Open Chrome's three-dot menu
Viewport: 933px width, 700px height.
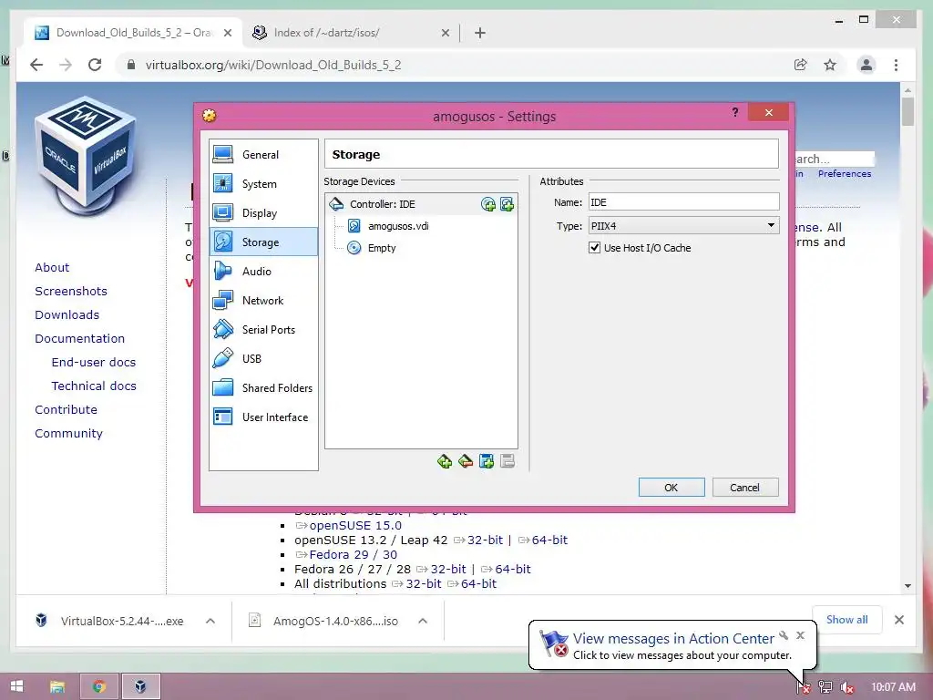[x=897, y=65]
